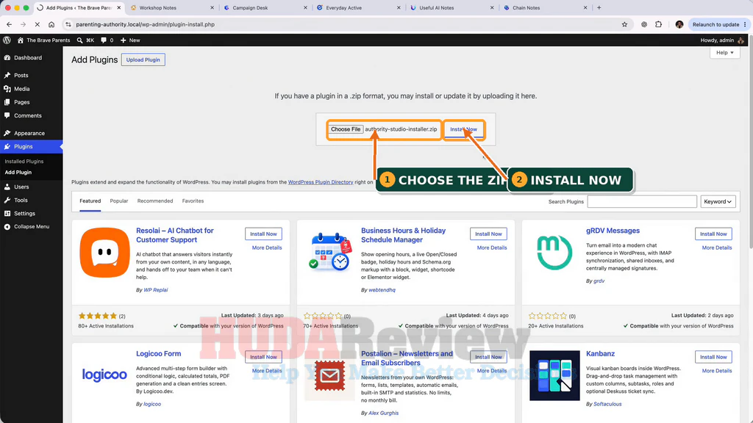Click the browser back arrow
753x423 pixels.
[9, 24]
